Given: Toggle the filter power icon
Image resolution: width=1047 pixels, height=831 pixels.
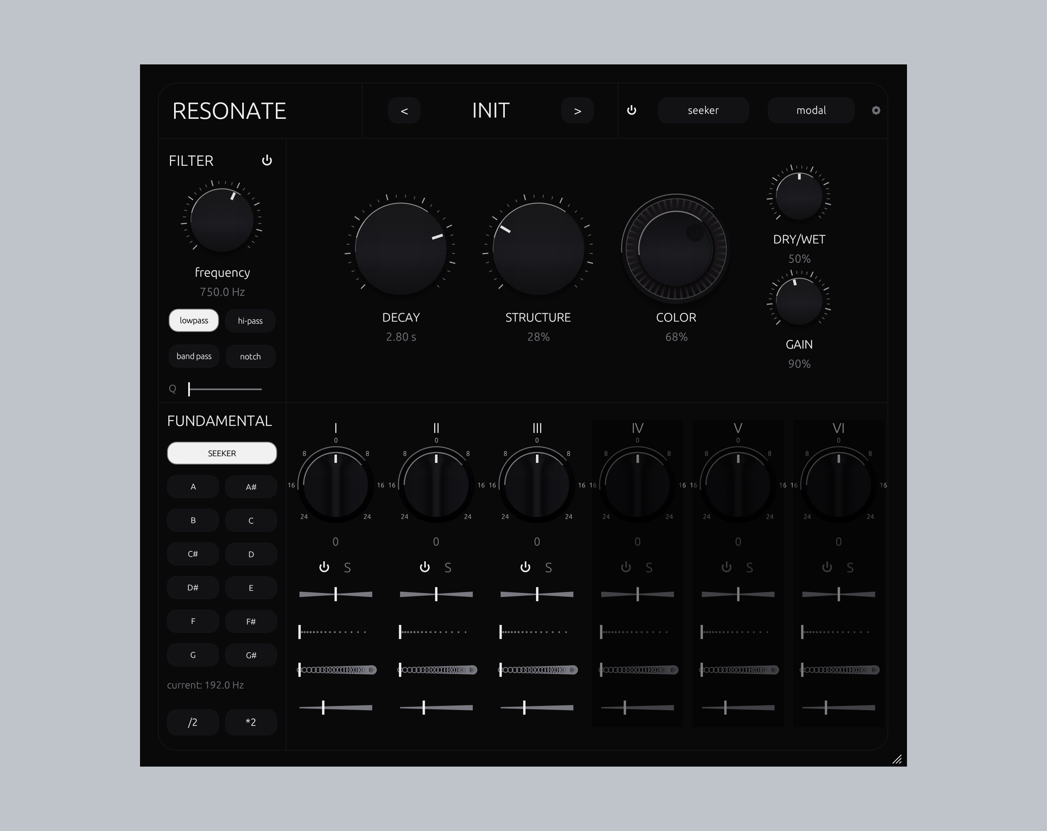Looking at the screenshot, I should [267, 160].
